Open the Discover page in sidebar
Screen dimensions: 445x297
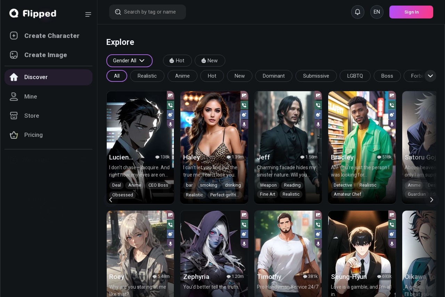[48, 77]
